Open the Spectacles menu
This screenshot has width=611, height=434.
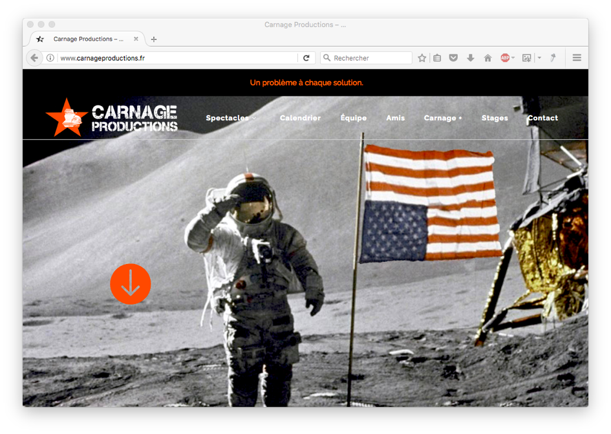pyautogui.click(x=227, y=118)
